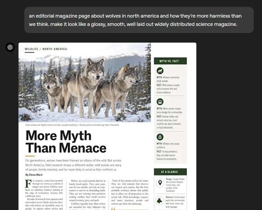This screenshot has width=262, height=210.
Task: Click the MYTH VS. FACT green header
Action: (170, 61)
